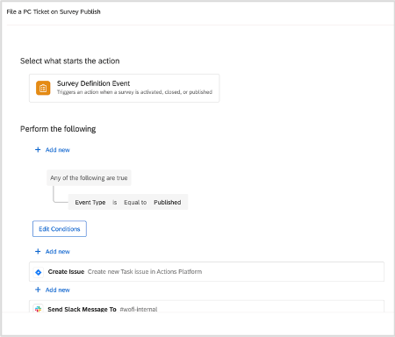Click the Equal to operator in the condition
Image resolution: width=395 pixels, height=337 pixels.
(135, 203)
